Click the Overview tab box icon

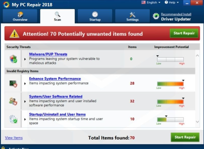point(20,14)
